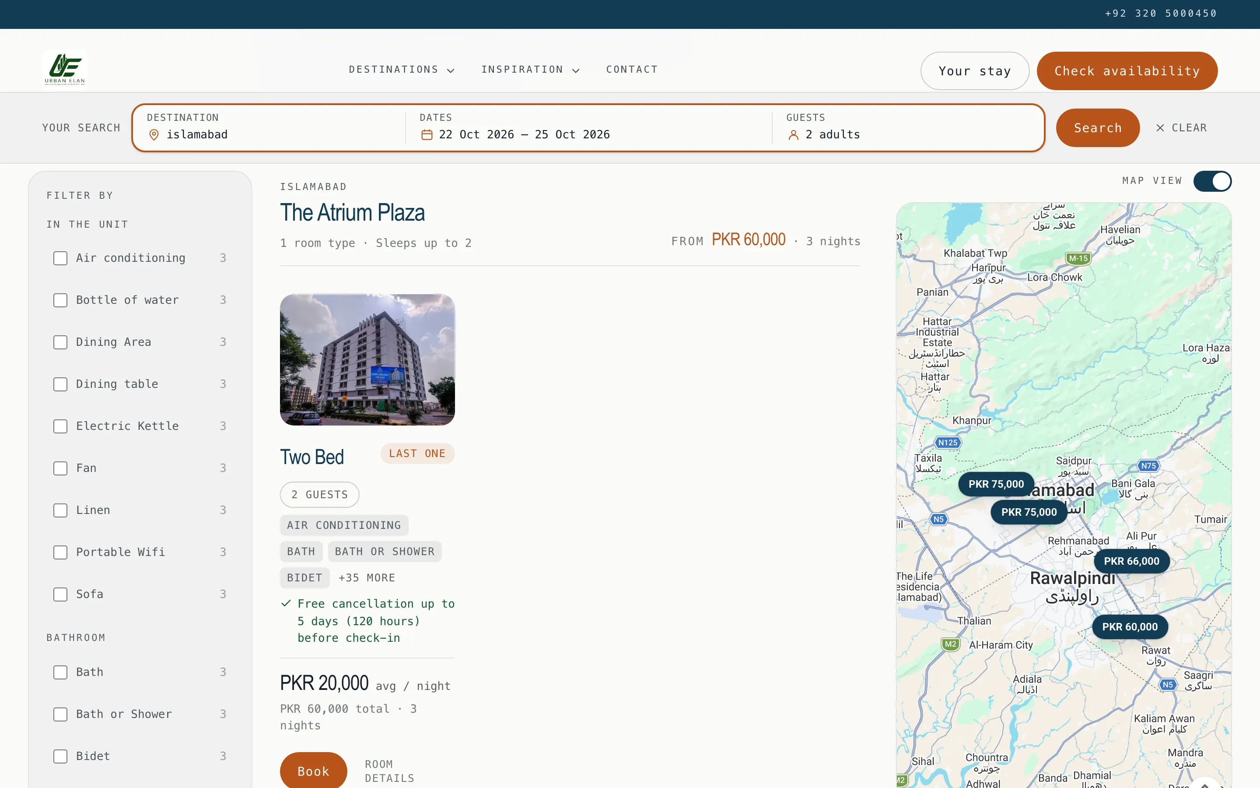Click the orange Search button
This screenshot has height=788, width=1260.
1098,128
